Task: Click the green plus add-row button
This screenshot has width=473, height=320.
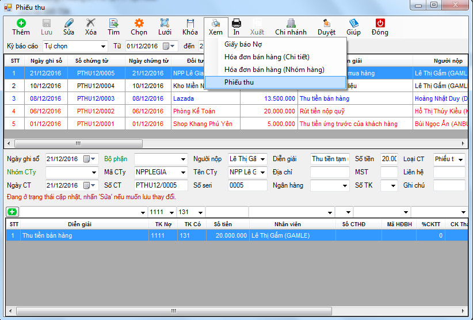Action: pyautogui.click(x=12, y=212)
